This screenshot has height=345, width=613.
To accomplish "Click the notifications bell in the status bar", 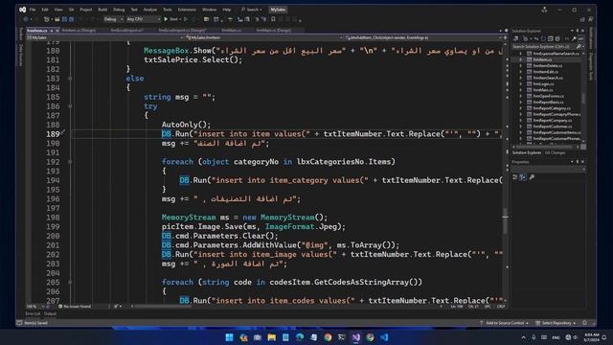I will pyautogui.click(x=584, y=323).
